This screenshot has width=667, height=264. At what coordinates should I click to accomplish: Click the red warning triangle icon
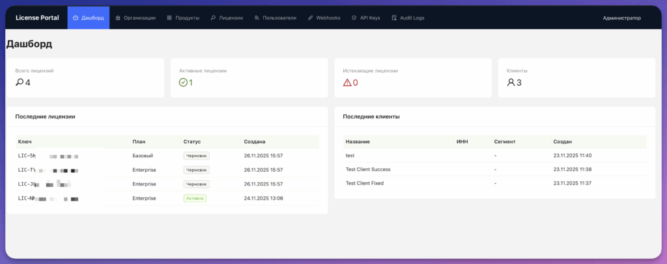[347, 83]
